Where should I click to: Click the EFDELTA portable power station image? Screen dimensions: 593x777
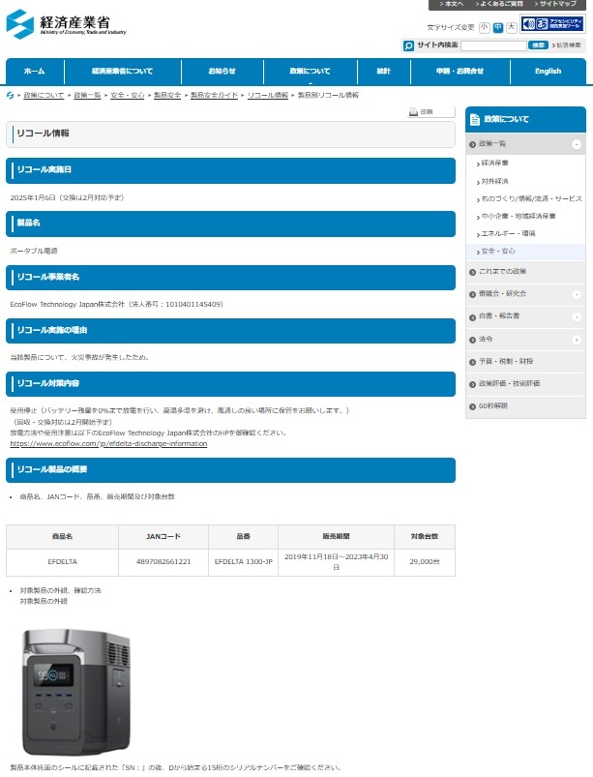pos(76,692)
